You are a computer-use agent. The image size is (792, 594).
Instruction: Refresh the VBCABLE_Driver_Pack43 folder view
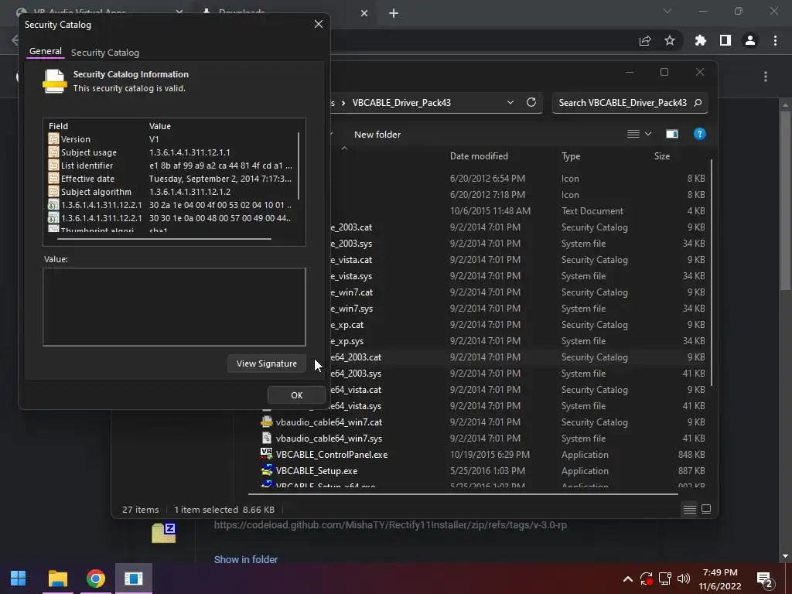tap(531, 103)
